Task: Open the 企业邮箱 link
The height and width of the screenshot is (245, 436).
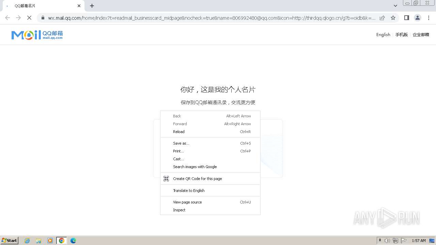Action: tap(421, 35)
